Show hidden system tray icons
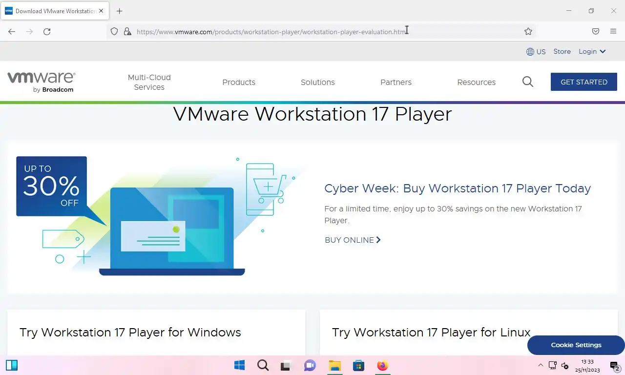 coord(541,365)
